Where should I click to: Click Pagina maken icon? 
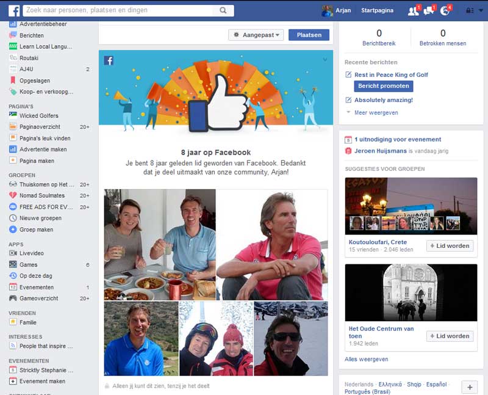13,161
